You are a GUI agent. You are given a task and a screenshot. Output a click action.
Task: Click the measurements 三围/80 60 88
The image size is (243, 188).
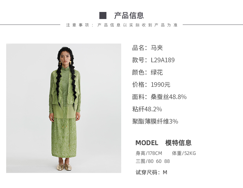click(153, 161)
